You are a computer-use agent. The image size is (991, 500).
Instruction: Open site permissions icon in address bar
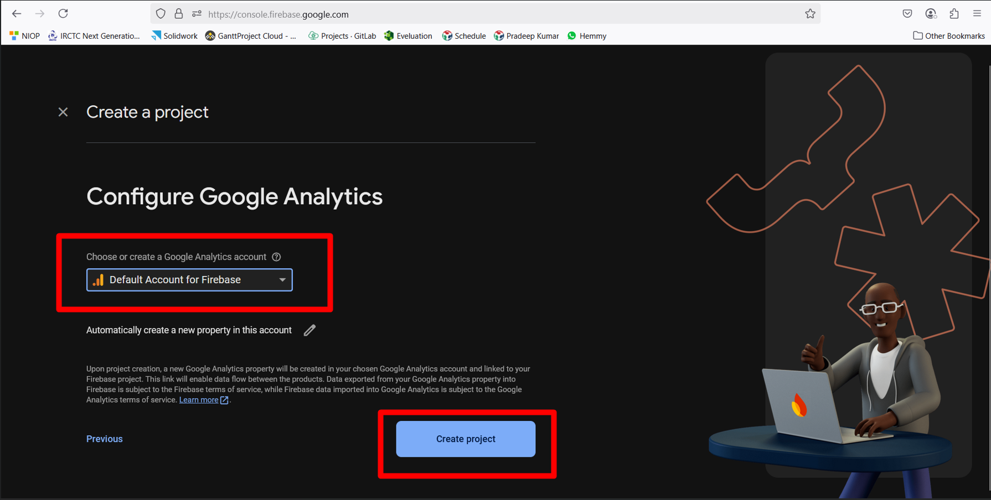coord(197,14)
